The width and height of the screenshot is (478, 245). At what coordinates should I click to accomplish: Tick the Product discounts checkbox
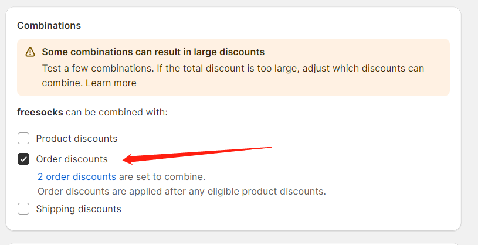(23, 138)
